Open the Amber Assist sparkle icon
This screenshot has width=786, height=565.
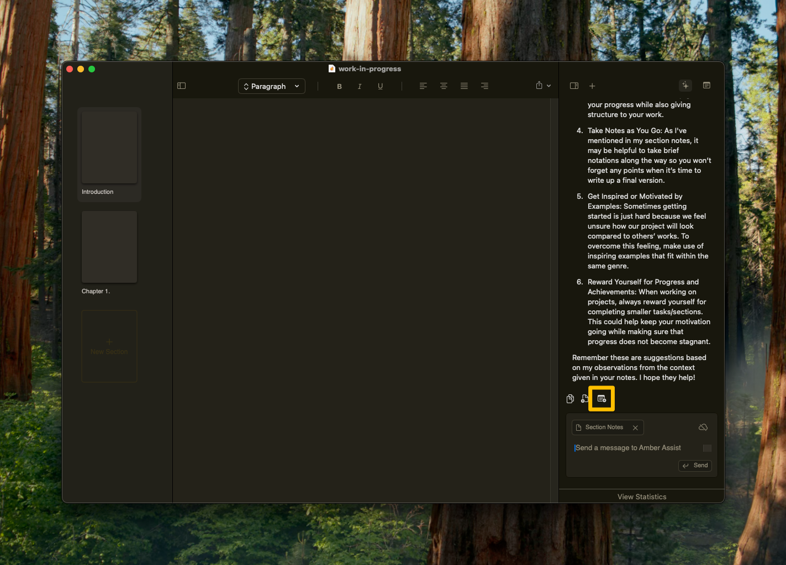click(x=685, y=86)
